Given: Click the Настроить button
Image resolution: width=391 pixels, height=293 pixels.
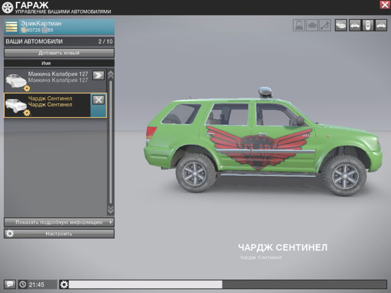Looking at the screenshot, I should click(59, 234).
